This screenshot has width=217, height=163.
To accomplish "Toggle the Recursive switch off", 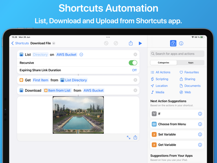I will coord(133,63).
